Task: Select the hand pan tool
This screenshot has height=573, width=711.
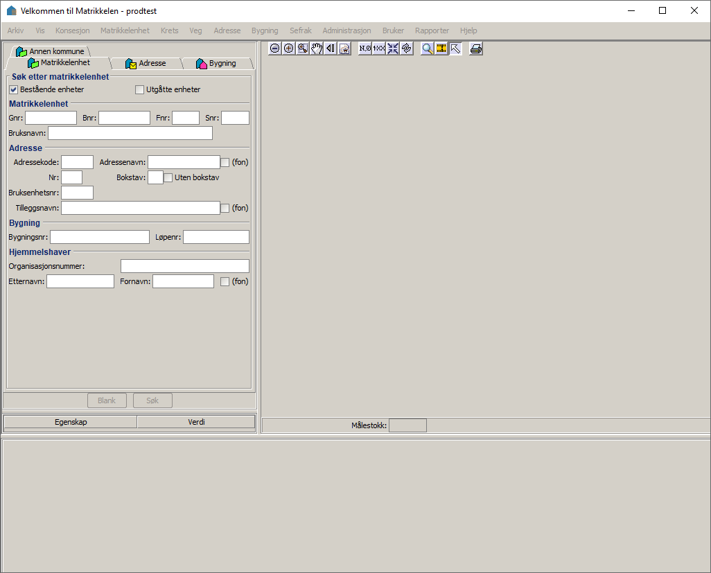Action: tap(317, 49)
